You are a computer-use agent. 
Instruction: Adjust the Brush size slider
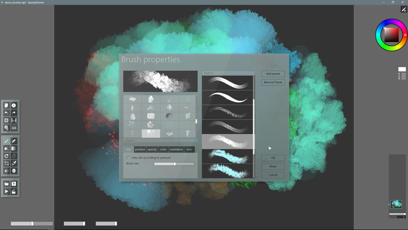[x=174, y=164]
